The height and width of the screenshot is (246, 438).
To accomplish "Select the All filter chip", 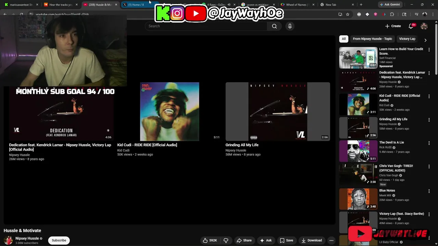I will coord(344,39).
